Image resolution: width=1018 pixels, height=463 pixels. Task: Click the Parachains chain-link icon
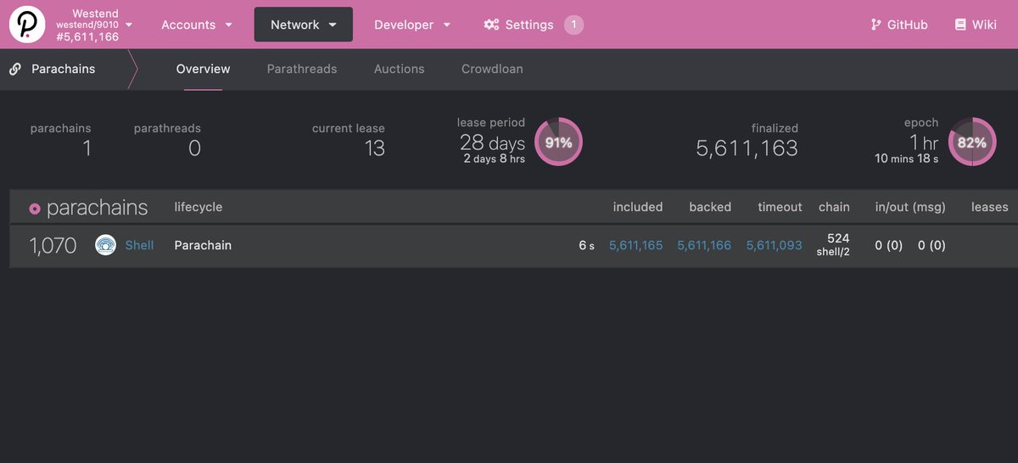click(x=15, y=69)
